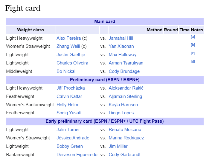This screenshot has height=160, width=212.
Task: Click note marker [c]
Action: pyautogui.click(x=193, y=53)
